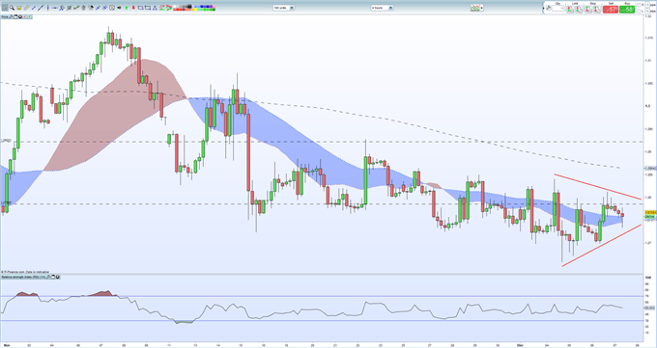The image size is (657, 348).
Task: Click the Qty quantity input field
Action: (557, 8)
